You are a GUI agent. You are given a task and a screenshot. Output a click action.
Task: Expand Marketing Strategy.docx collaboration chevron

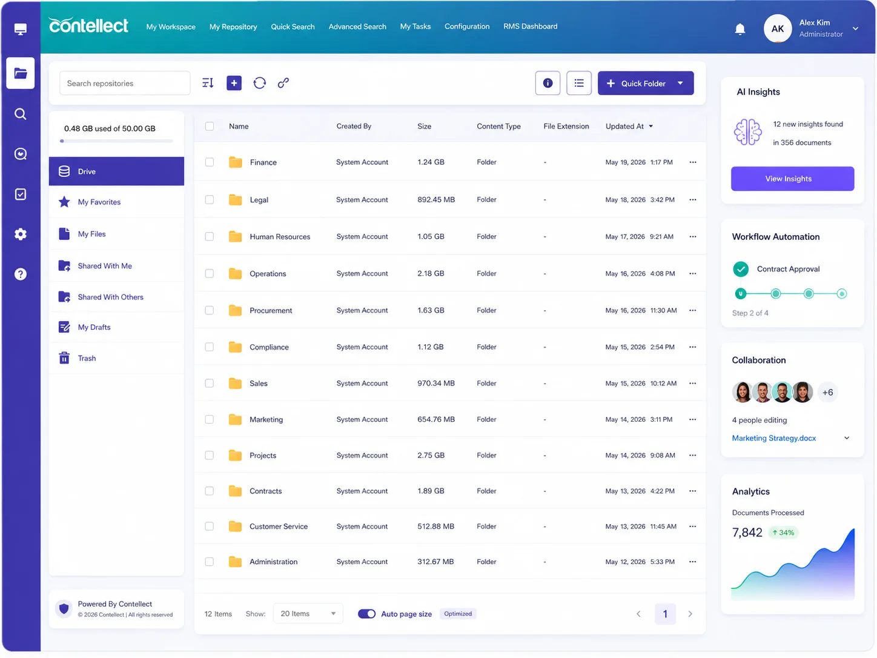tap(847, 438)
